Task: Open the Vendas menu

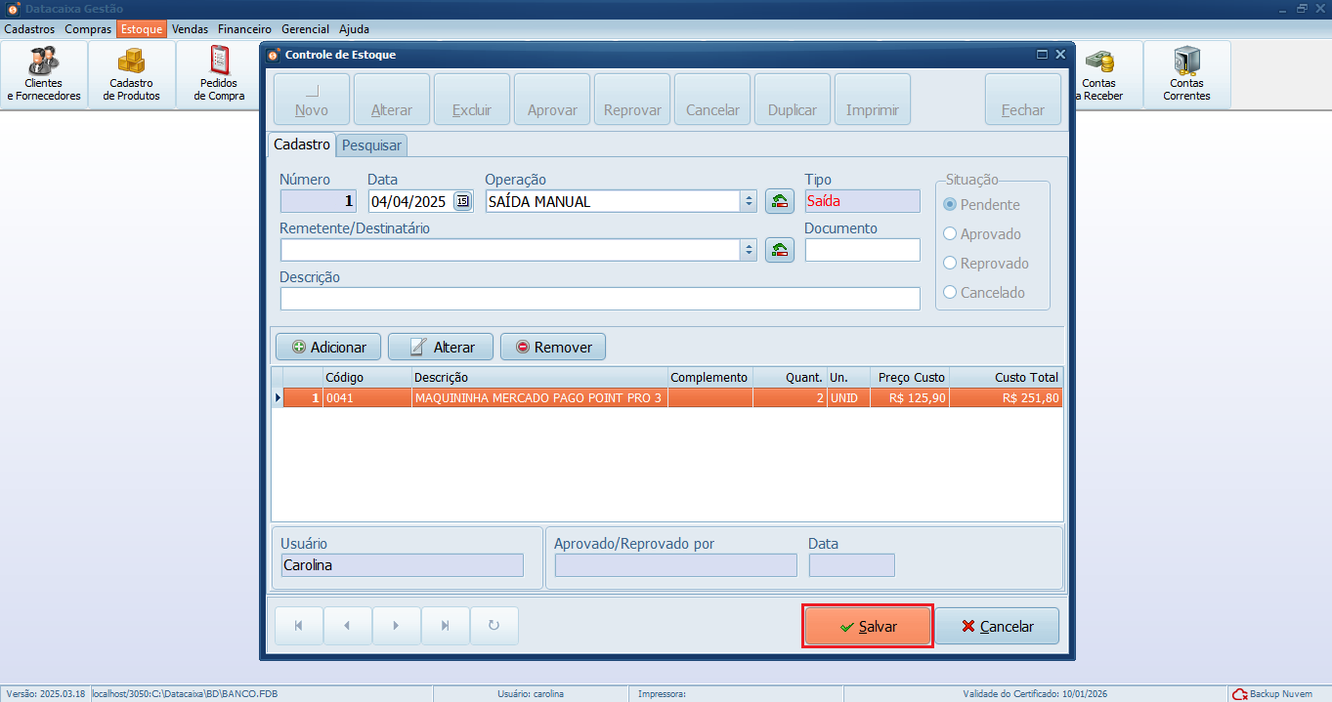Action: (190, 28)
